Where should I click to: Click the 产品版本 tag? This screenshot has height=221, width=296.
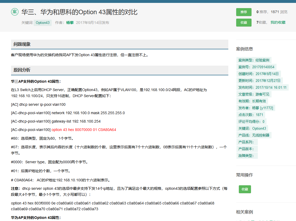(x=247, y=149)
